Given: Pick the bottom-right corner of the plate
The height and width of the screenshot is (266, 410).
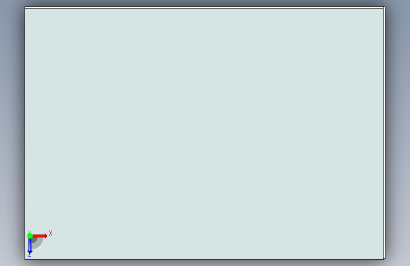Looking at the screenshot, I should pyautogui.click(x=384, y=259).
